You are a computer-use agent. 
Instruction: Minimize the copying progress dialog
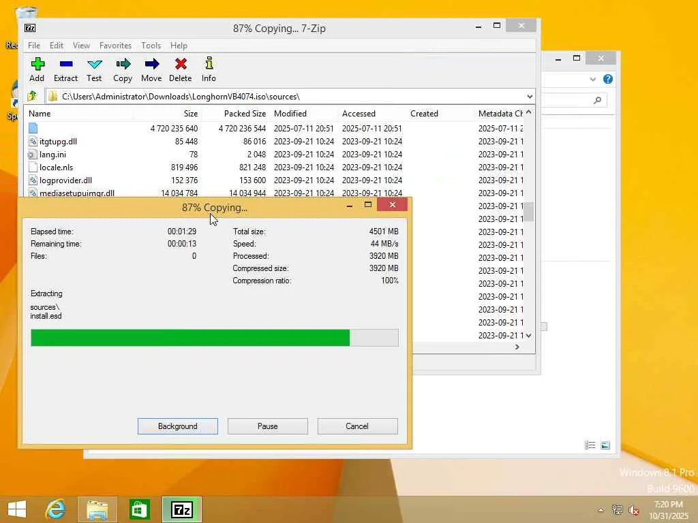click(350, 205)
